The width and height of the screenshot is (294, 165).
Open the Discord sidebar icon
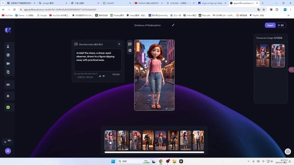pos(8,85)
